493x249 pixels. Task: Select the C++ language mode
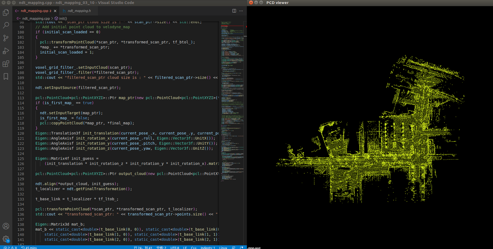pos(193,247)
